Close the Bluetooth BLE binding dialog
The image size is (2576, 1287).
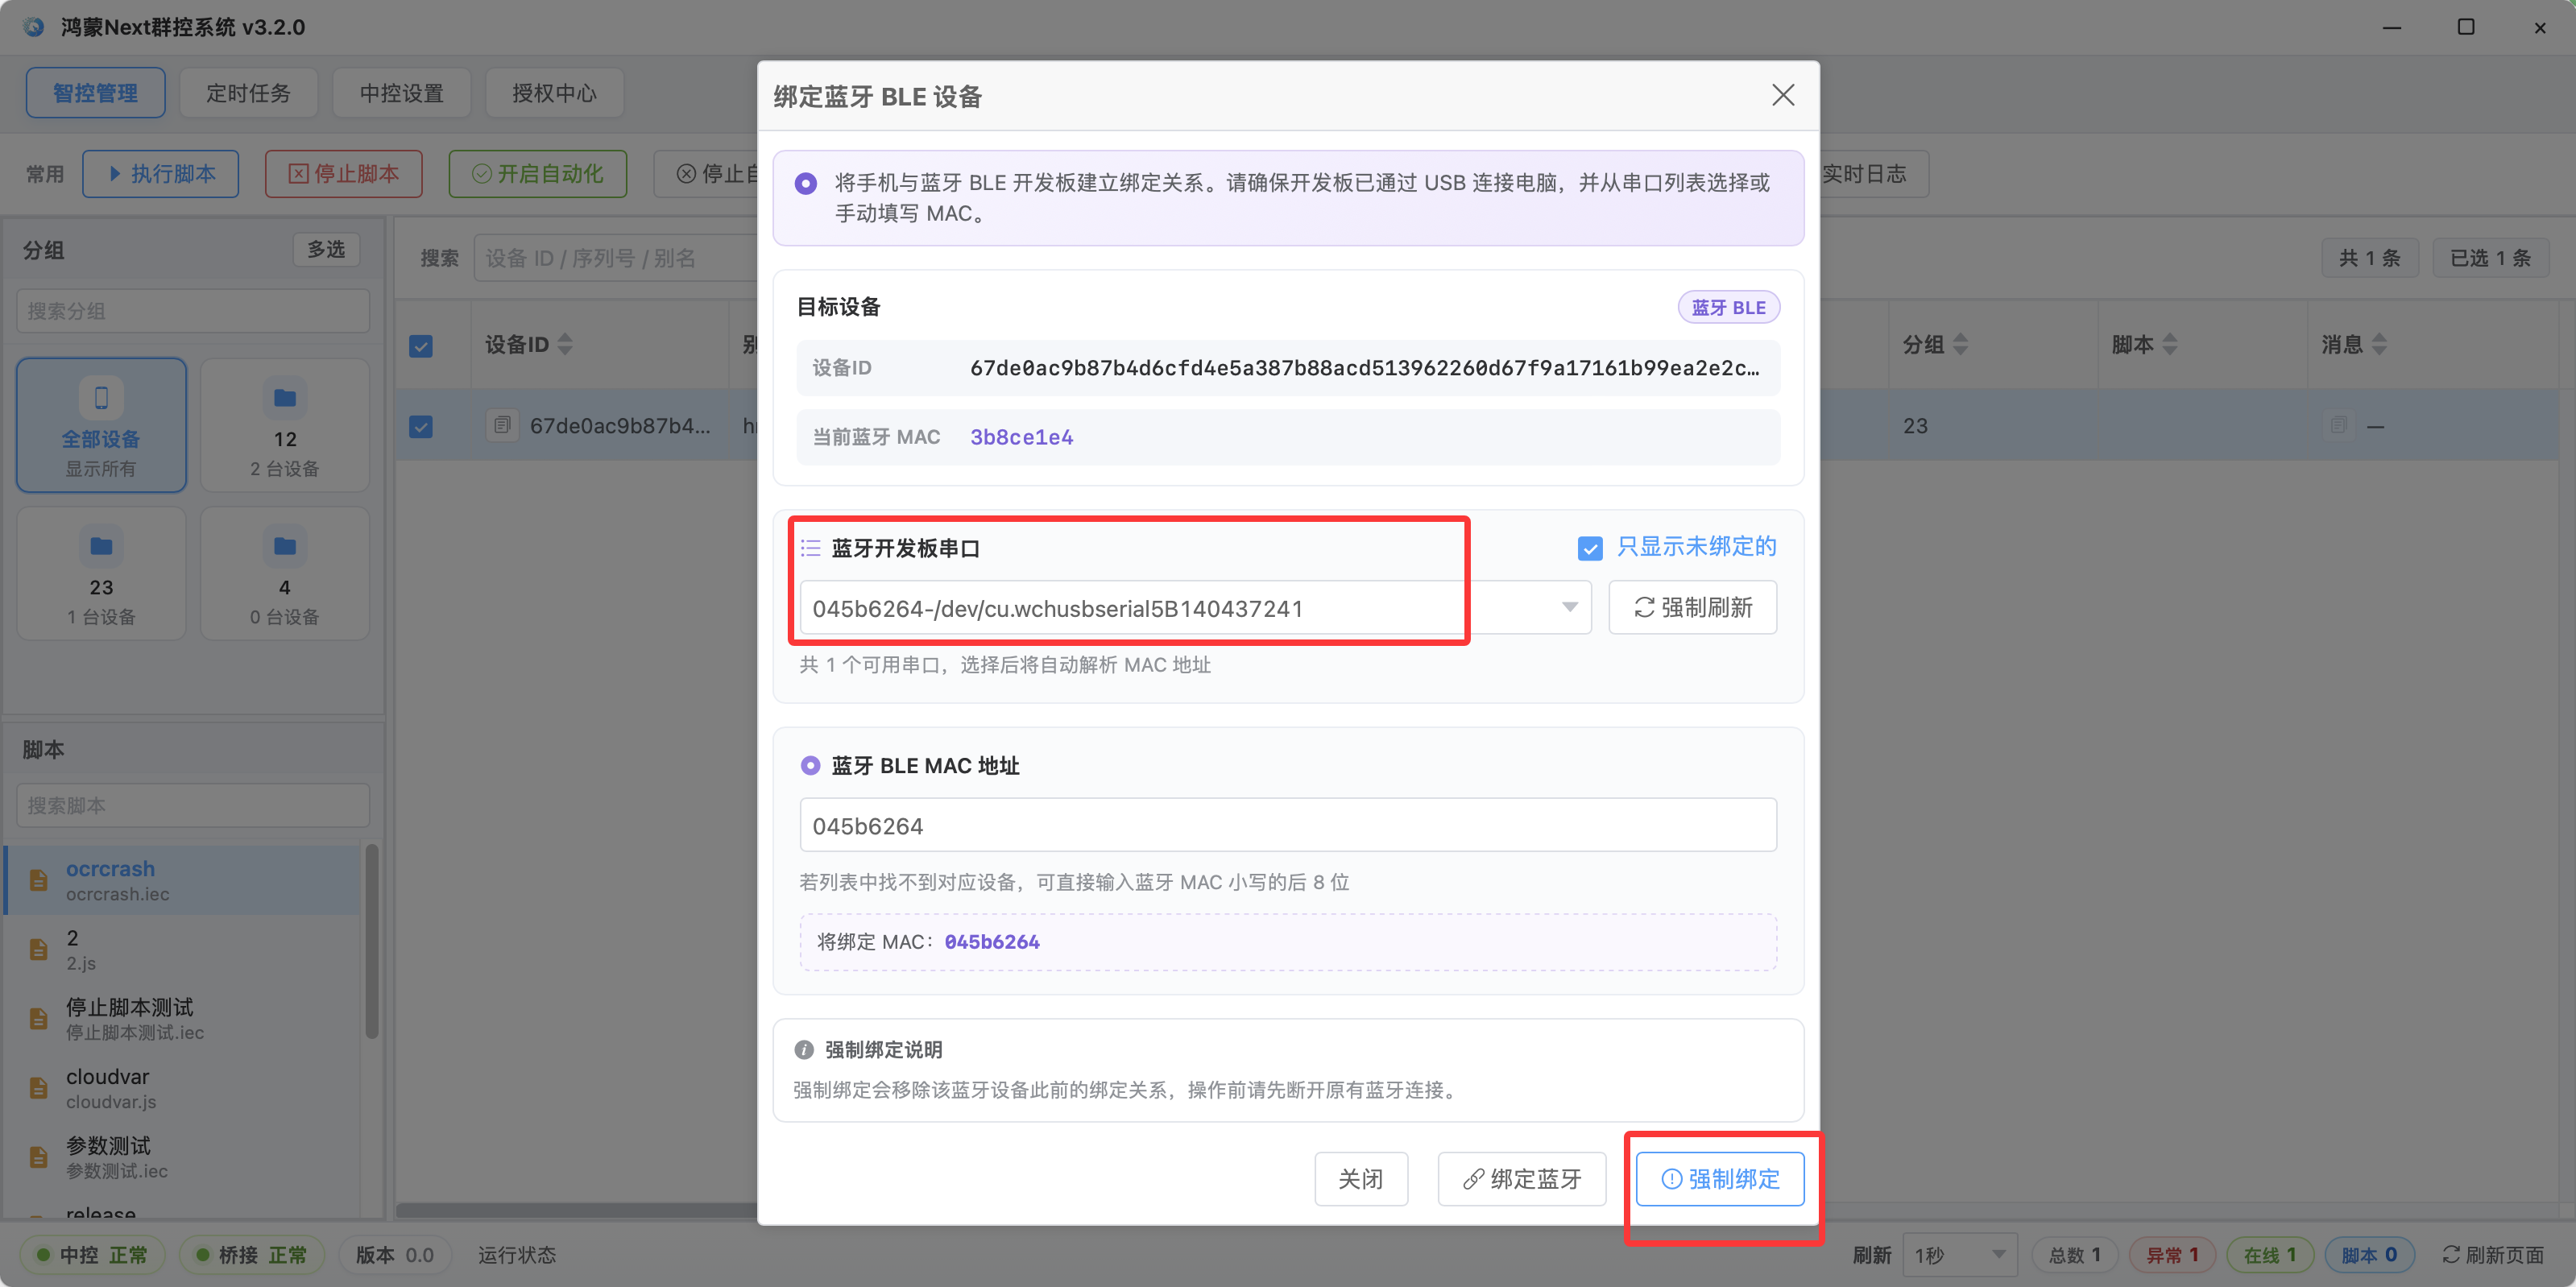[x=1782, y=95]
